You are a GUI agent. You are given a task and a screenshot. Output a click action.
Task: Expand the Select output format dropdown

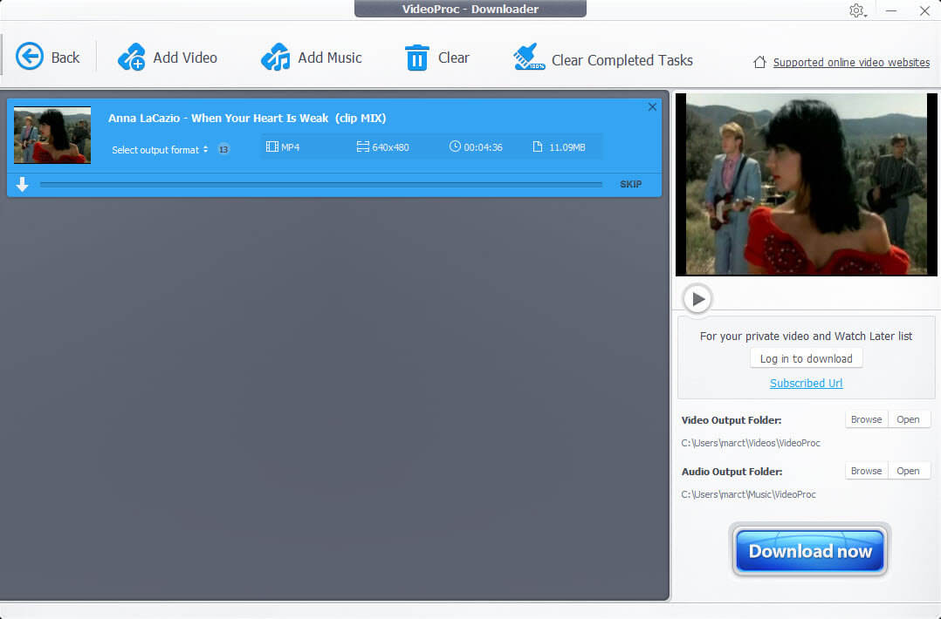tap(160, 150)
